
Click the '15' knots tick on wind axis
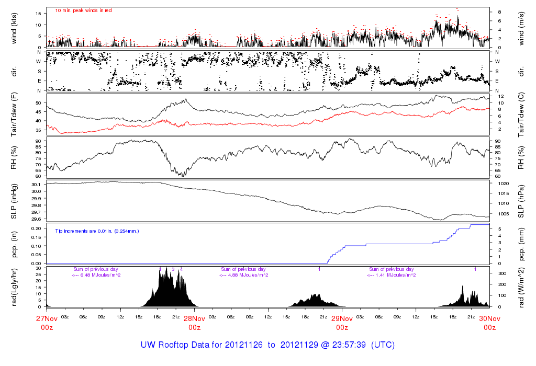(x=38, y=14)
